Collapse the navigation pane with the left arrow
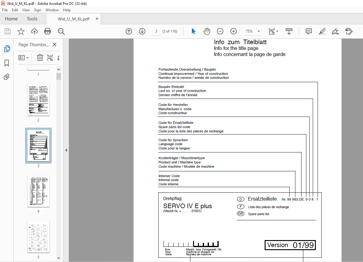The width and height of the screenshot is (363, 262). pyautogui.click(x=66, y=150)
